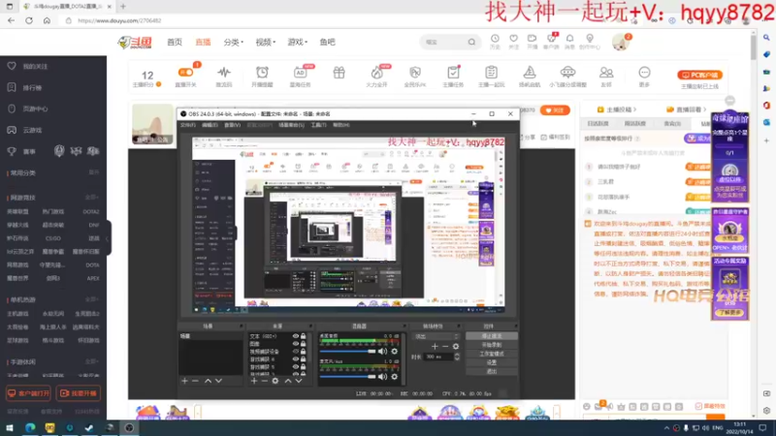Collapse the Douyu left sidebar handle
The height and width of the screenshot is (436, 776).
pos(108,238)
